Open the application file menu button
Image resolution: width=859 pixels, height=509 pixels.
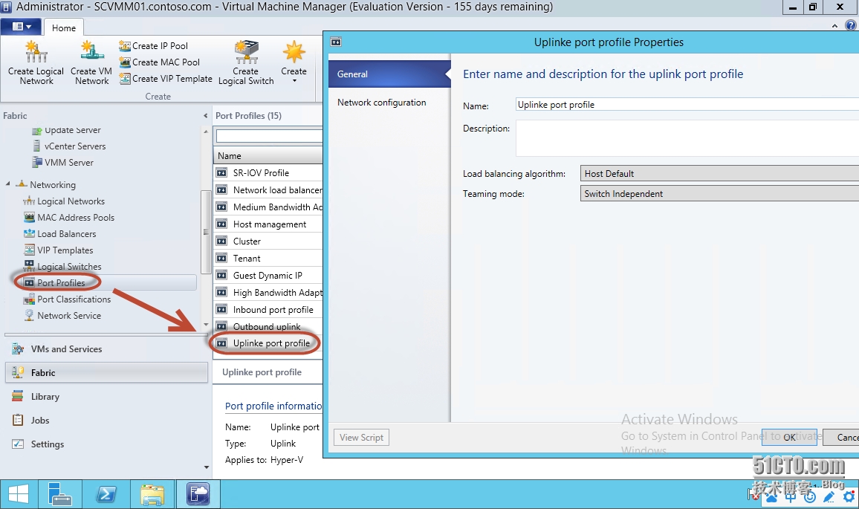click(22, 26)
